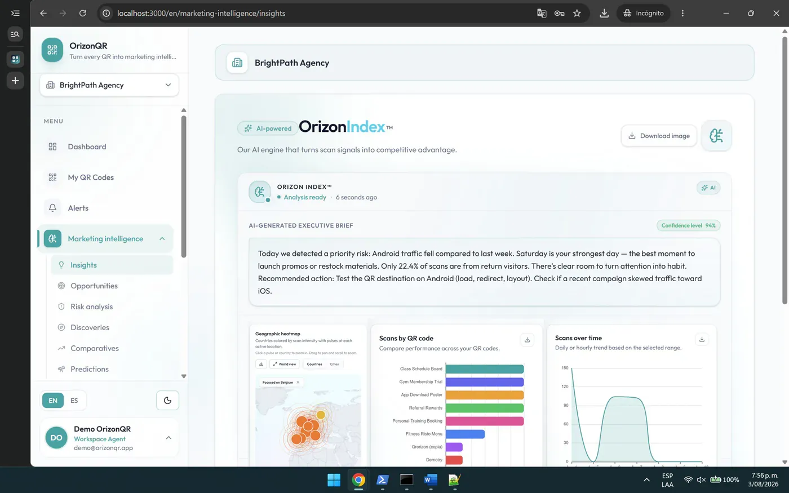Viewport: 789px width, 493px height.
Task: Click the My QR Codes icon
Action: (x=52, y=177)
